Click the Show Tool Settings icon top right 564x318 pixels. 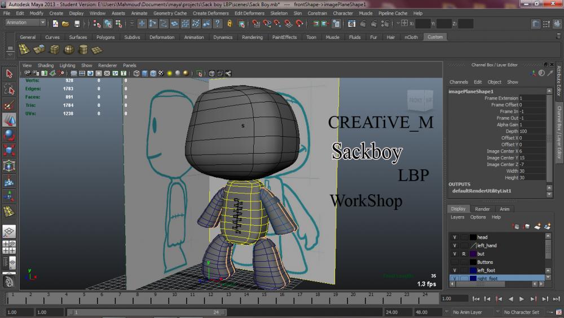coord(547,24)
